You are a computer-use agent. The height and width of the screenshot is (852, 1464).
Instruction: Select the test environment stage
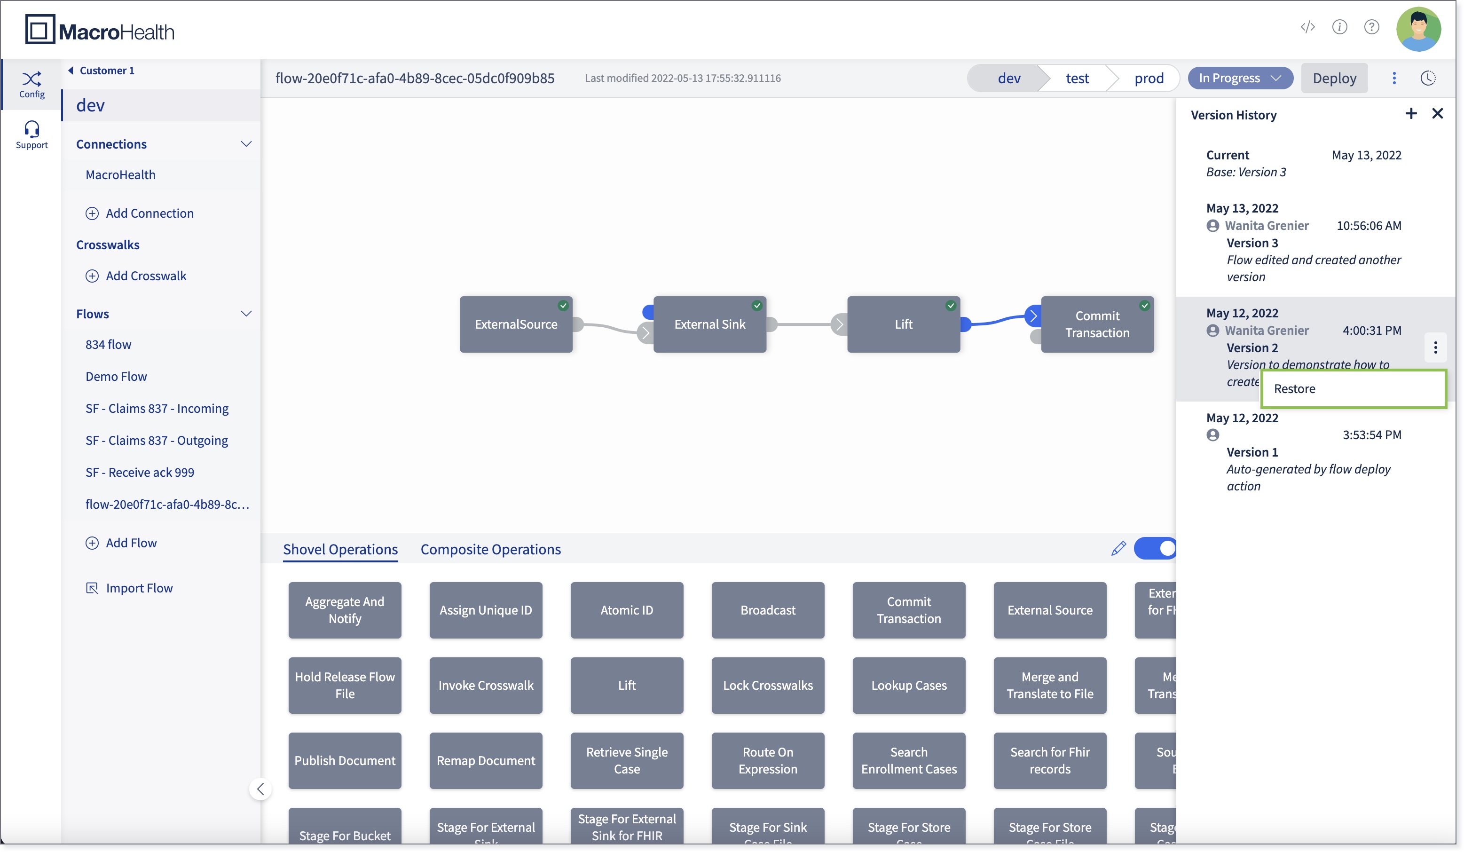pos(1078,78)
